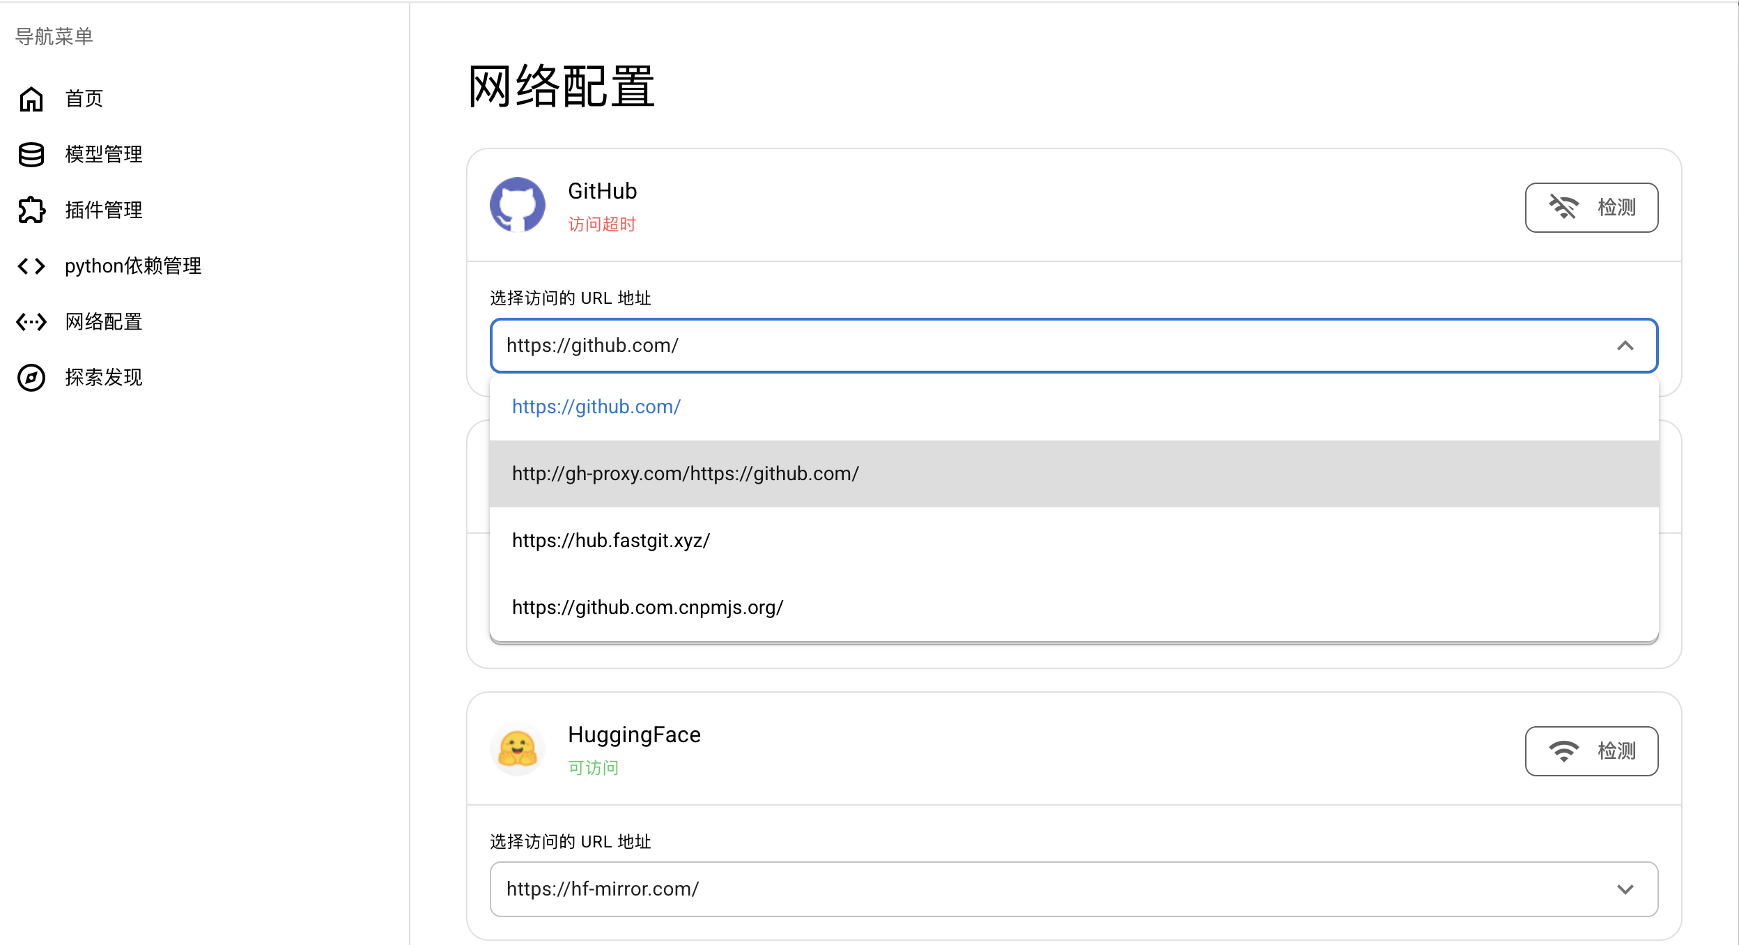Pick the github.com.cnpmjs.org option
The image size is (1739, 945).
[x=1074, y=608]
